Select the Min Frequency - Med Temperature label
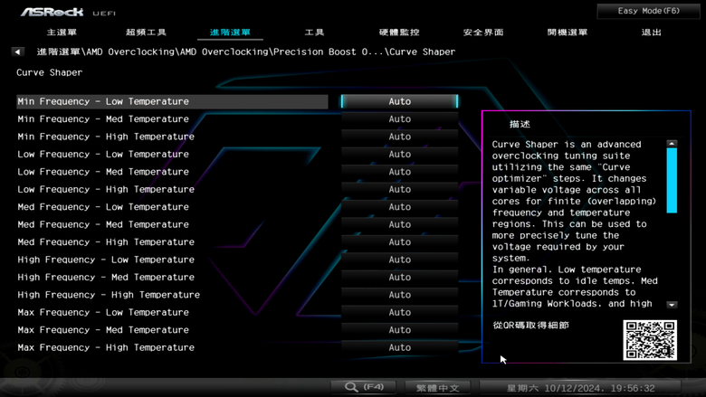This screenshot has height=397, width=706. (103, 119)
